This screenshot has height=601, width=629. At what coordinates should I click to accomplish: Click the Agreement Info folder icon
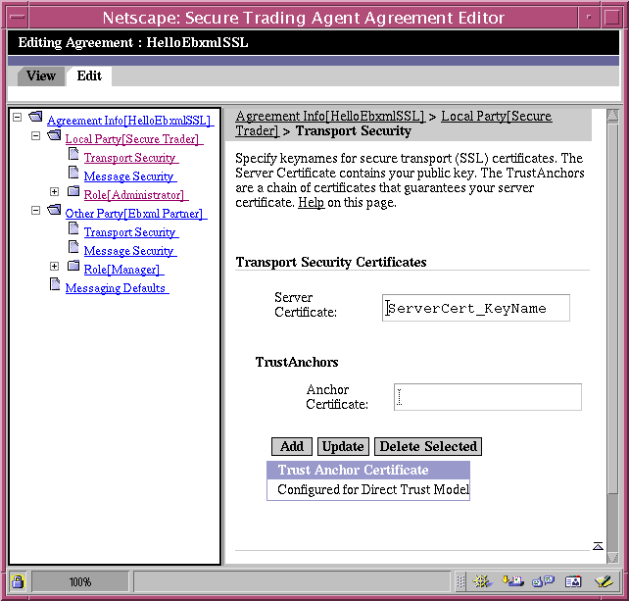coord(35,118)
